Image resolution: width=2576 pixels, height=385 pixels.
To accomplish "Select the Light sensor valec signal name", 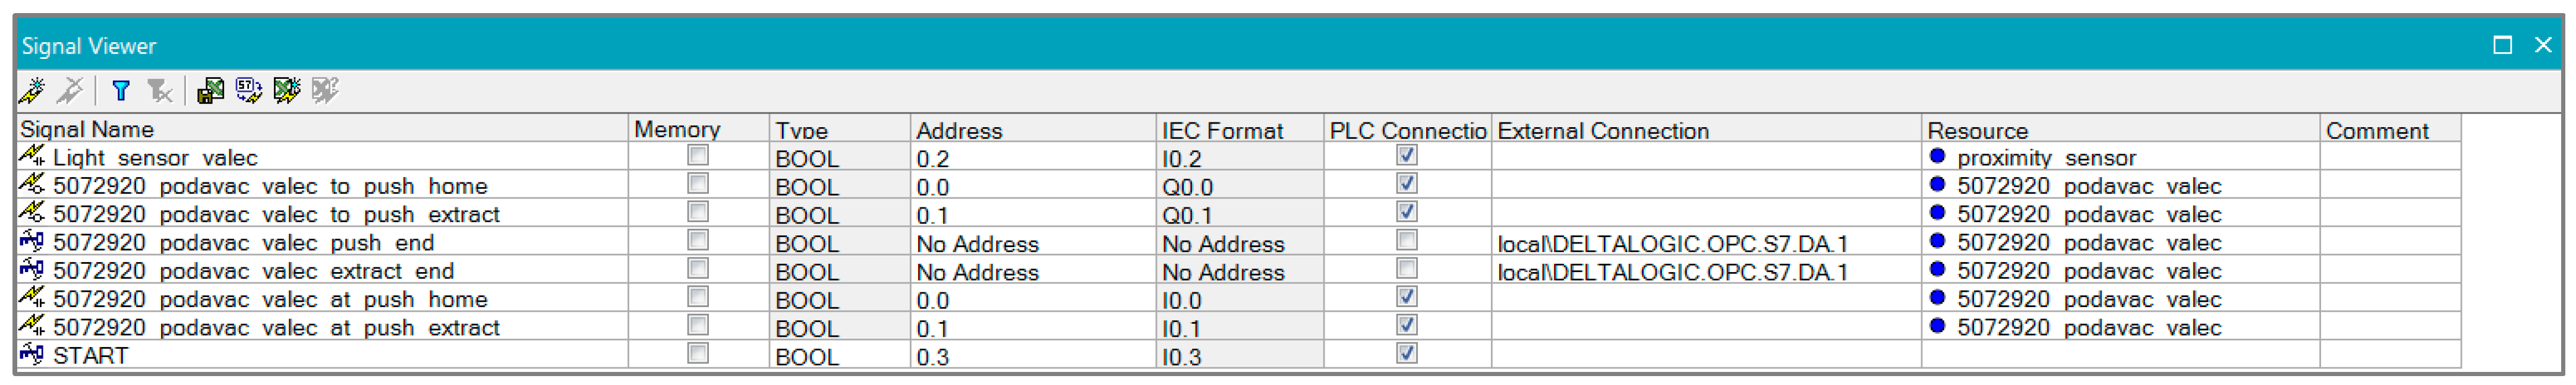I will 155,158.
